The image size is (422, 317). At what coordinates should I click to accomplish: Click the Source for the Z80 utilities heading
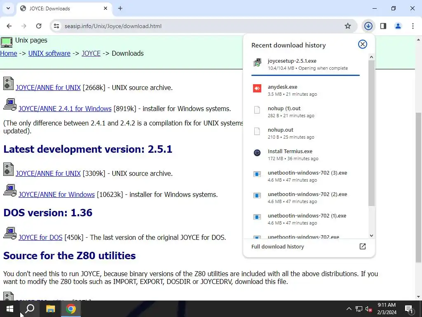click(x=69, y=255)
